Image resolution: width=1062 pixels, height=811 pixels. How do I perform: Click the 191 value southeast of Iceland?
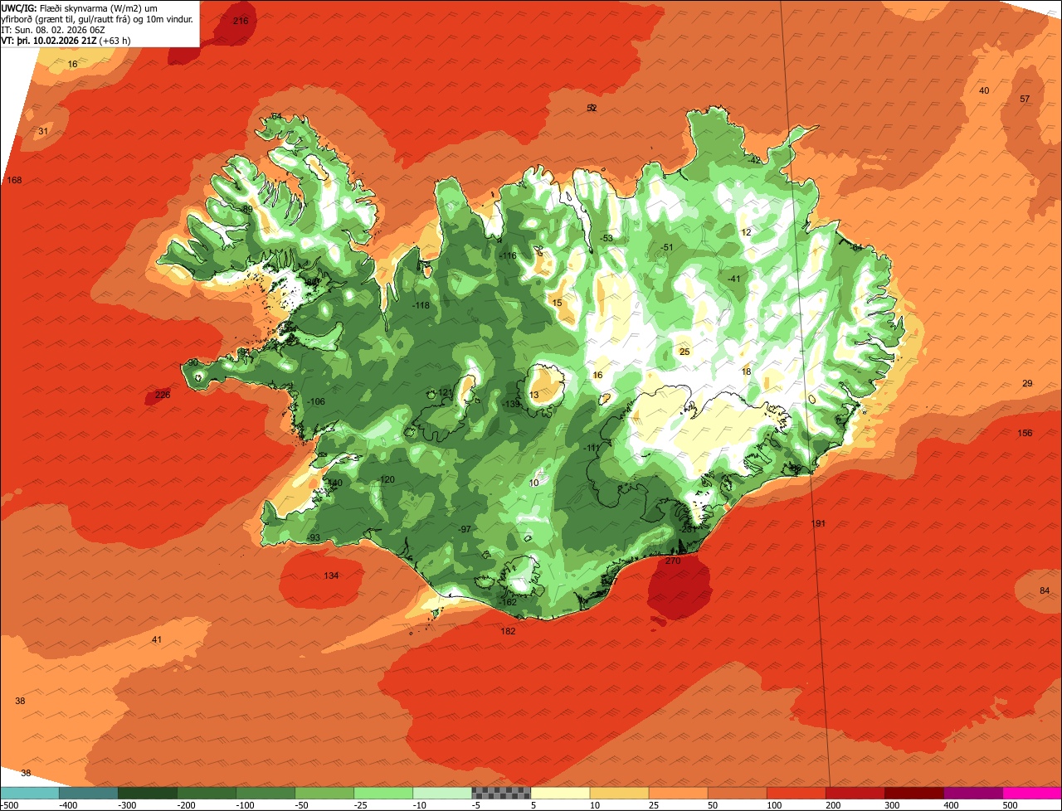[819, 524]
